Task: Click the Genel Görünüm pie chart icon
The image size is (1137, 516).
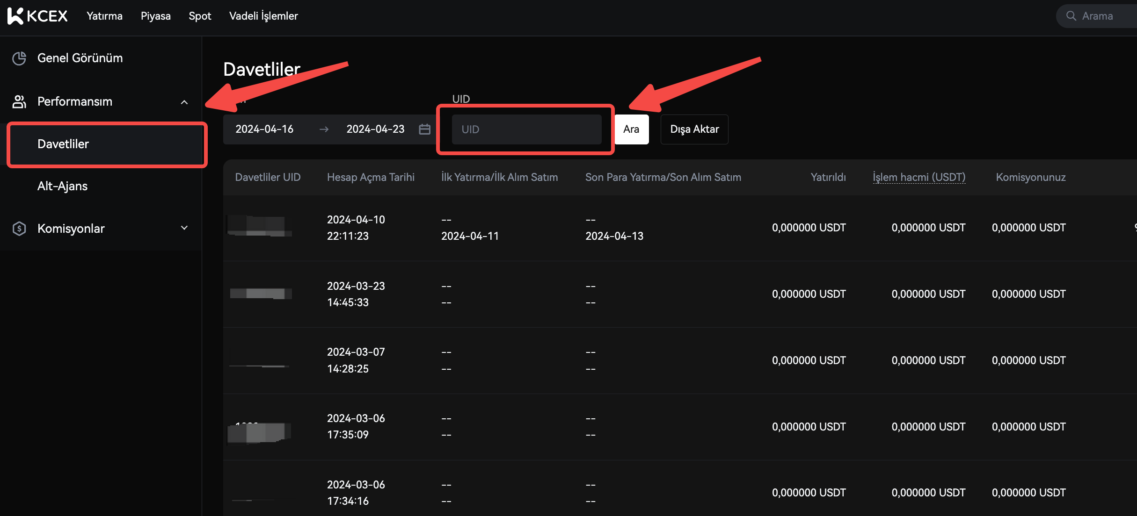Action: coord(19,58)
